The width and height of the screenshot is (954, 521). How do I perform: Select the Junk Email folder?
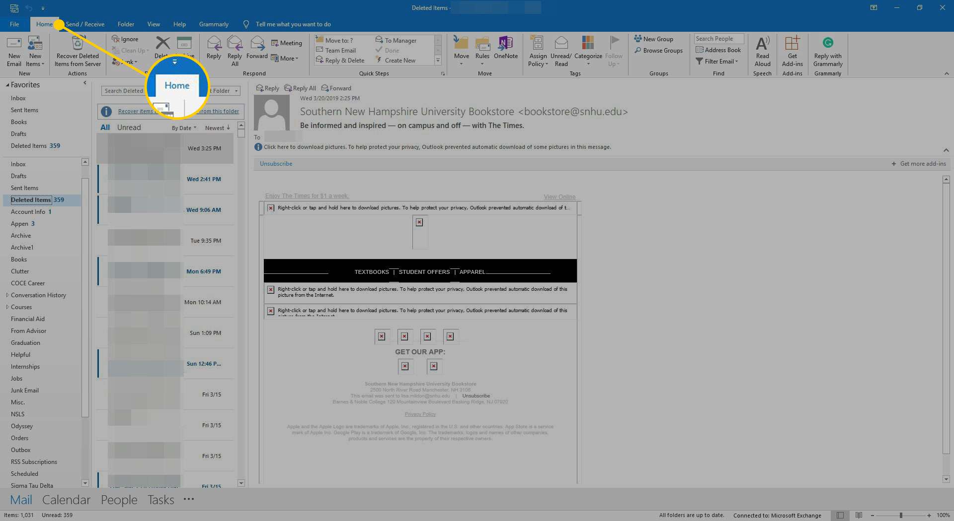pyautogui.click(x=25, y=391)
